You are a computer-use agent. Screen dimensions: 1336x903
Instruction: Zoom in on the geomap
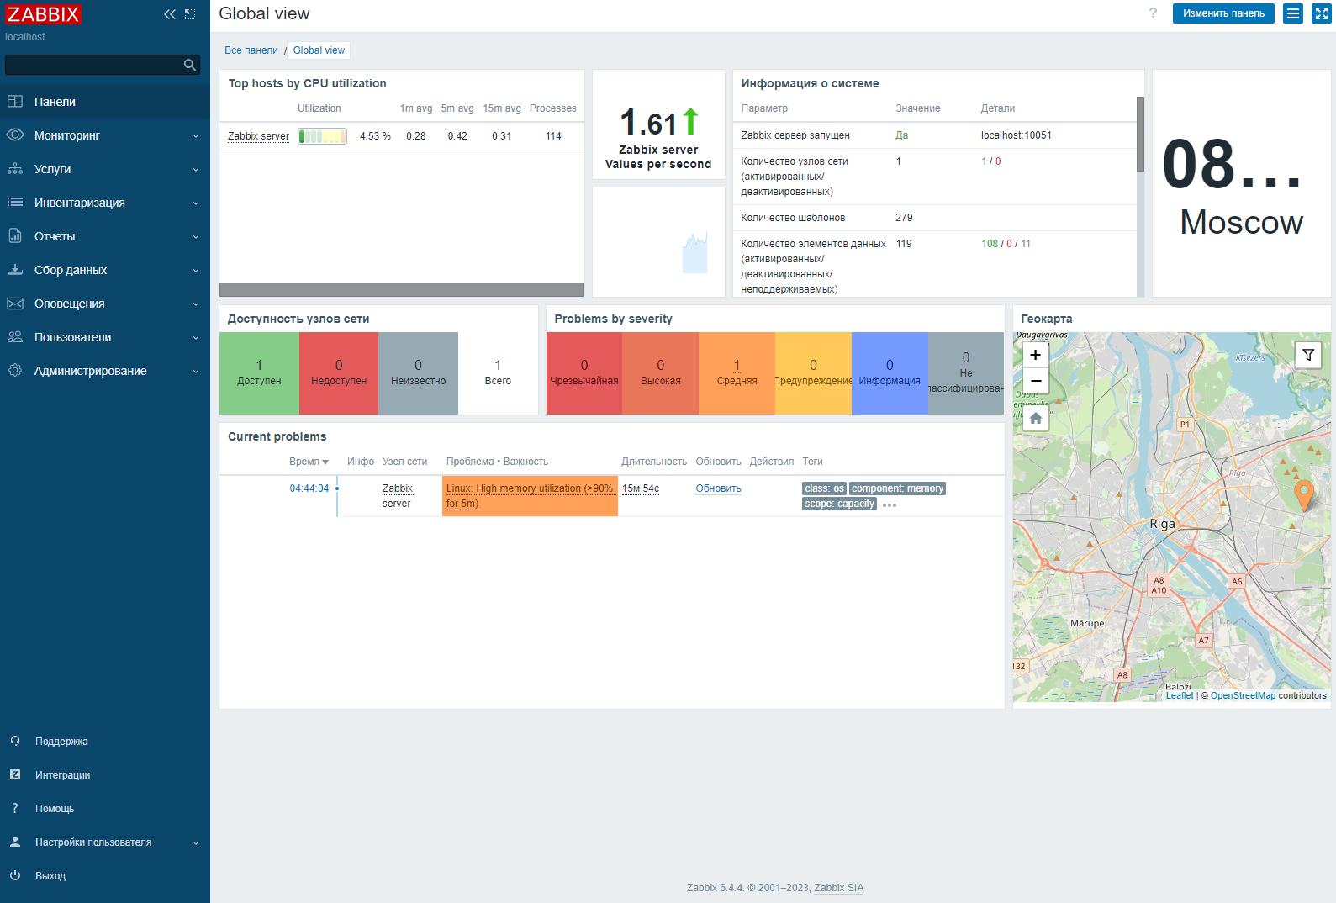pyautogui.click(x=1036, y=355)
